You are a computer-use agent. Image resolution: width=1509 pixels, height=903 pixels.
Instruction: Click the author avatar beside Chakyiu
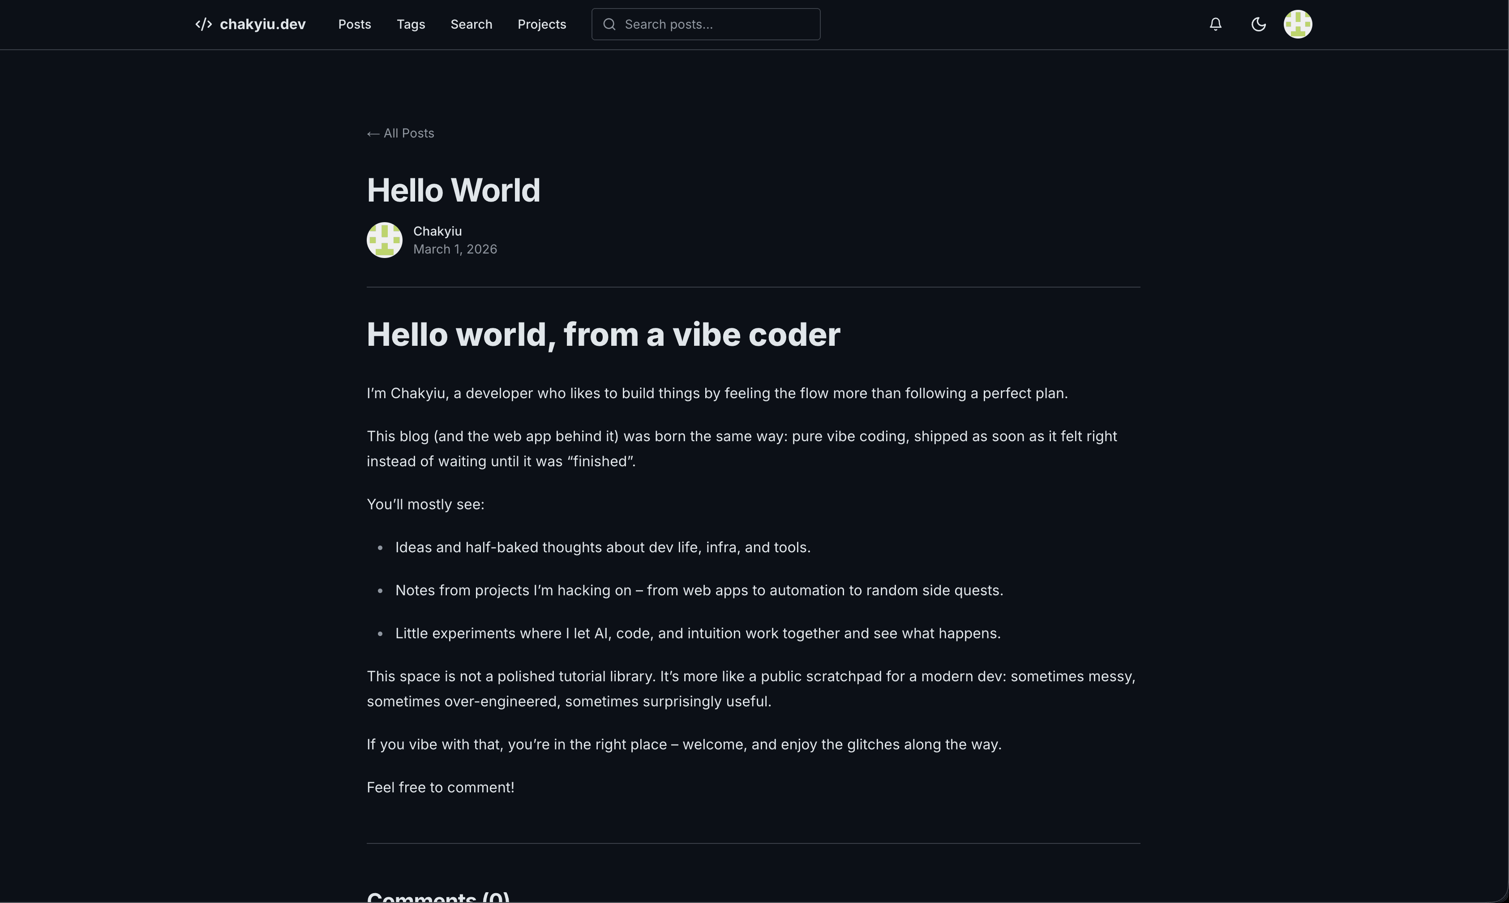coord(384,240)
